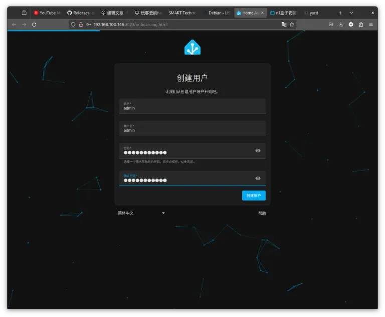Open the Firefox hamburger menu
385x317 pixels.
371,25
